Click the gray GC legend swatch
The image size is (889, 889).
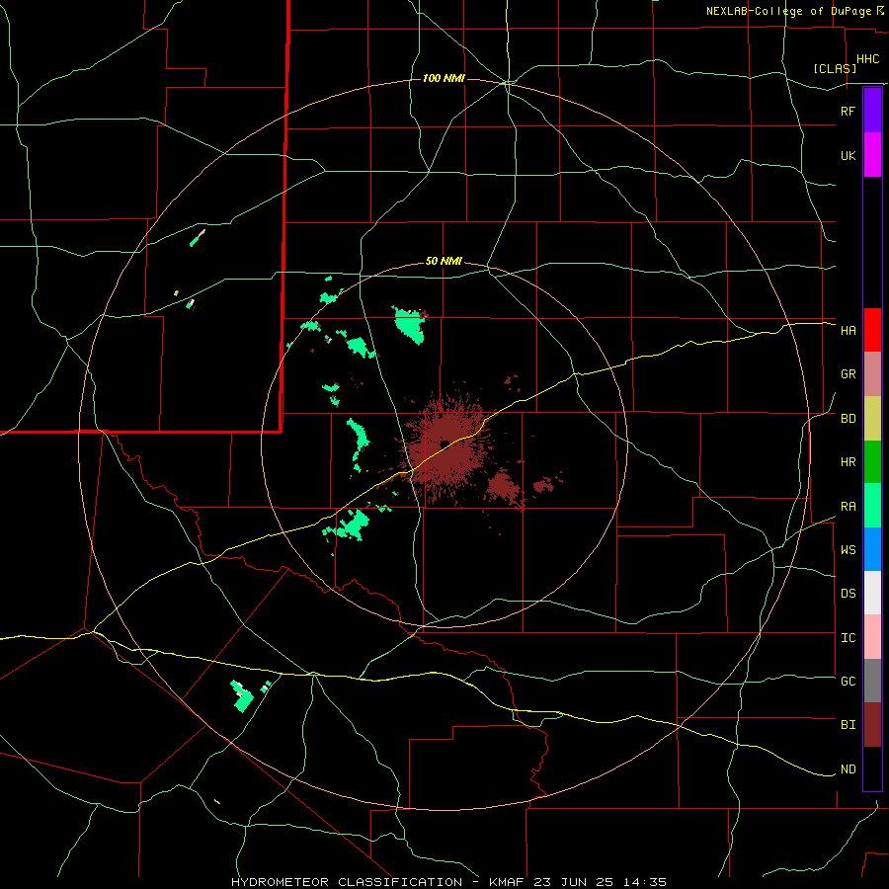(872, 681)
